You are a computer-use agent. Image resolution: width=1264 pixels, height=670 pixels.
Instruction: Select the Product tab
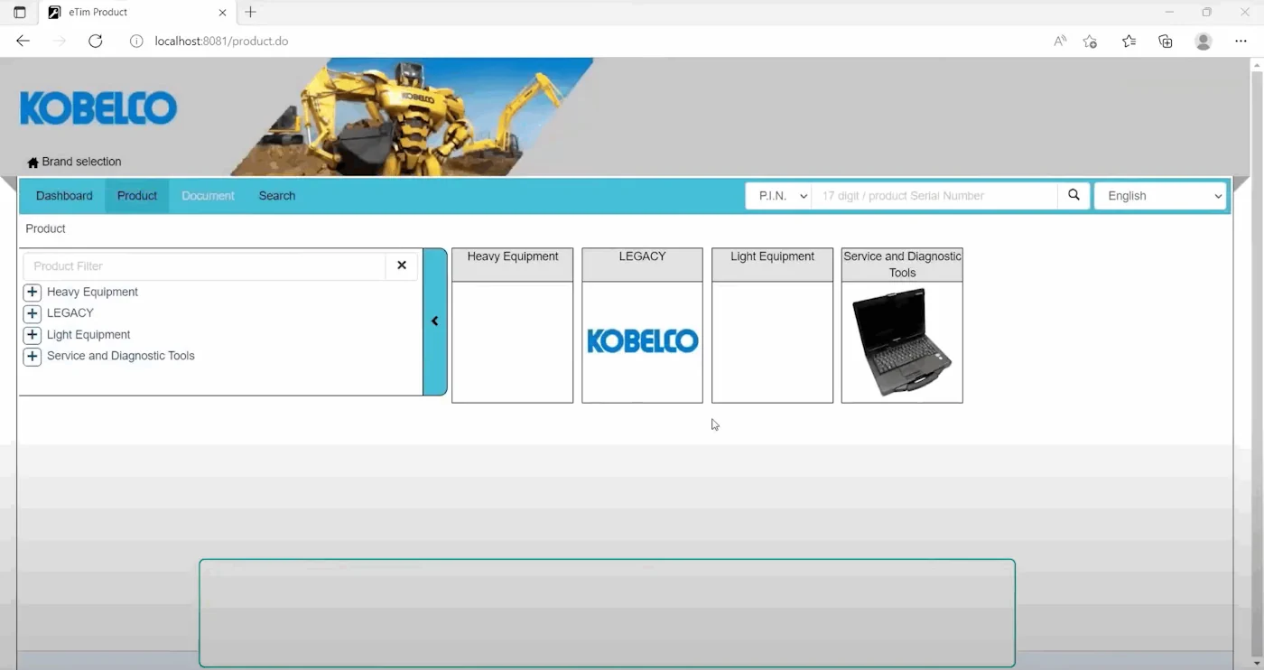(137, 196)
